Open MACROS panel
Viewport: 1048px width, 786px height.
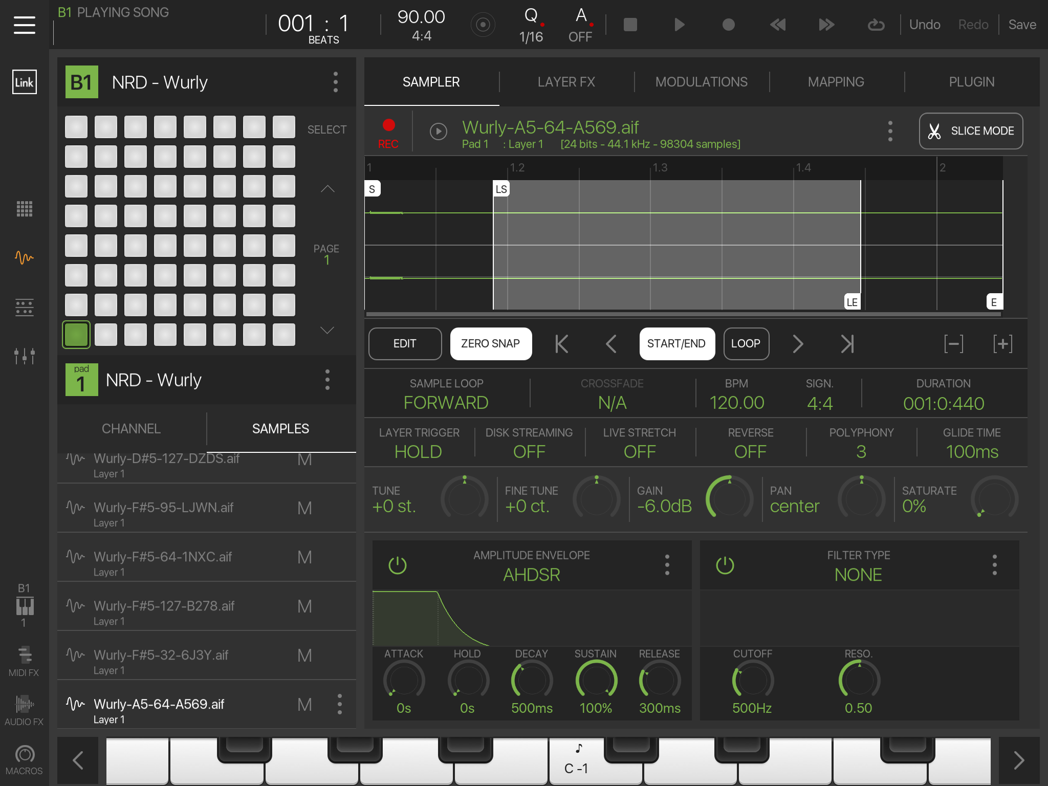pos(24,760)
